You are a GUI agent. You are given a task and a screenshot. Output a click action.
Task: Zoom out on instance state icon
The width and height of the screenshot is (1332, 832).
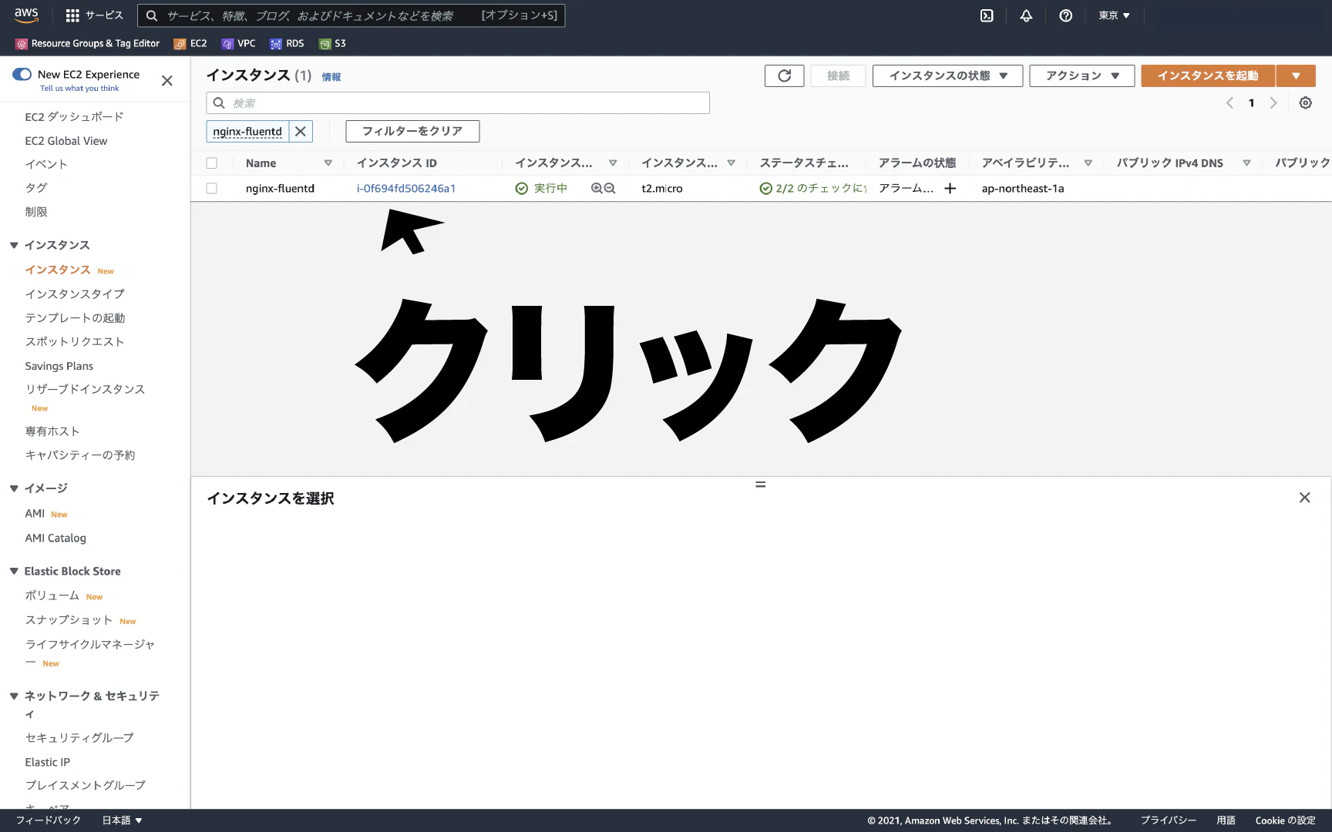coord(610,188)
